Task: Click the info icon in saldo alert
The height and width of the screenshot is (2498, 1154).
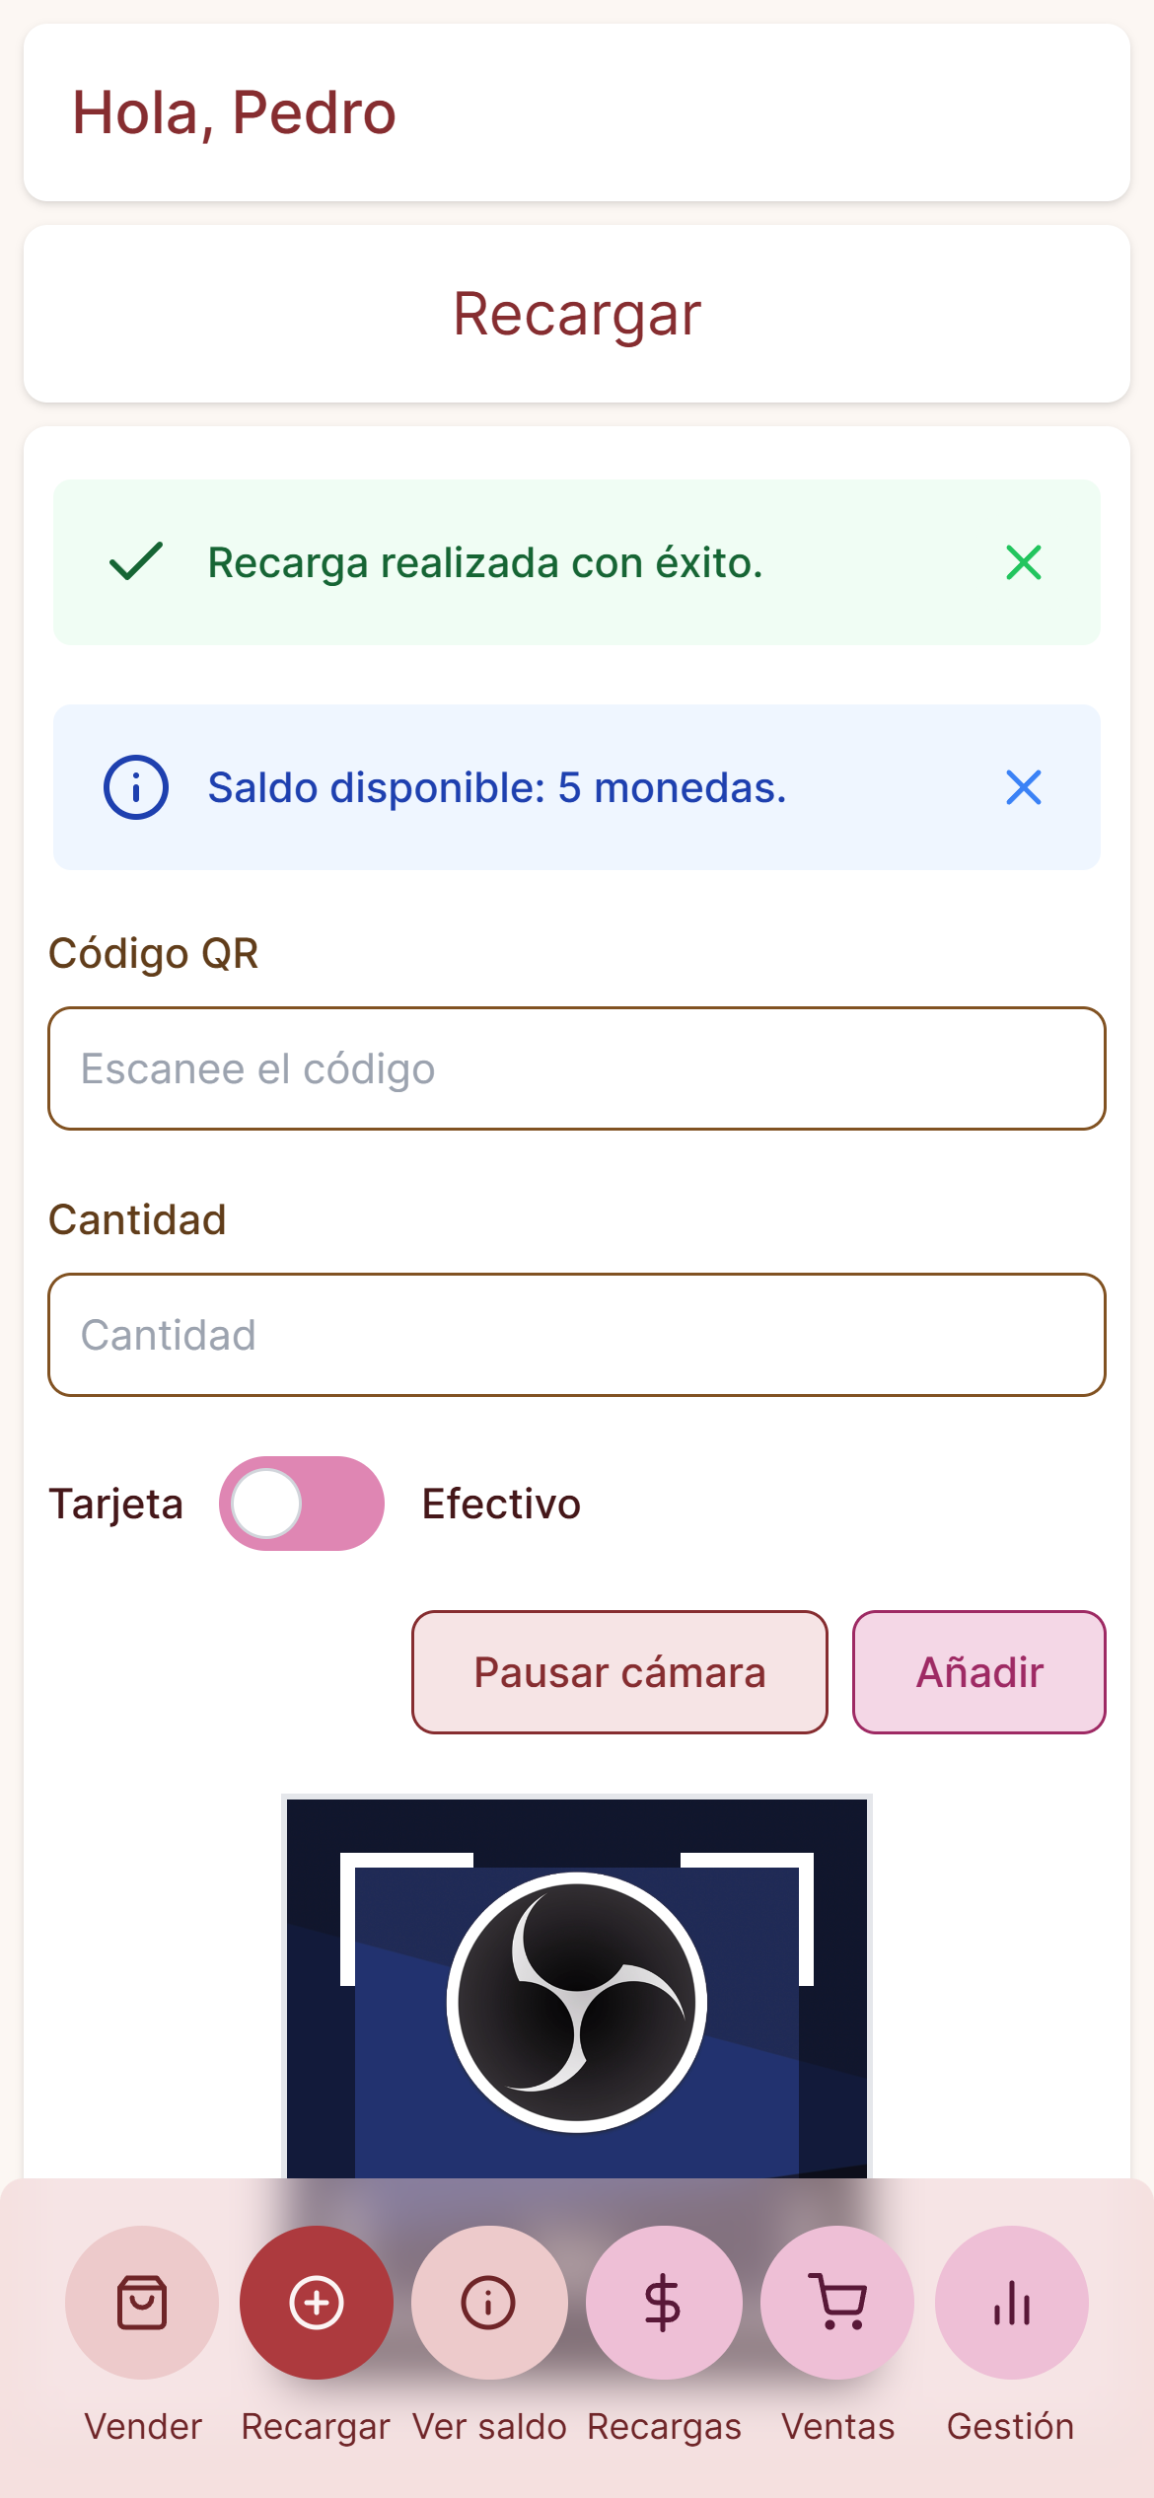Action: [136, 787]
